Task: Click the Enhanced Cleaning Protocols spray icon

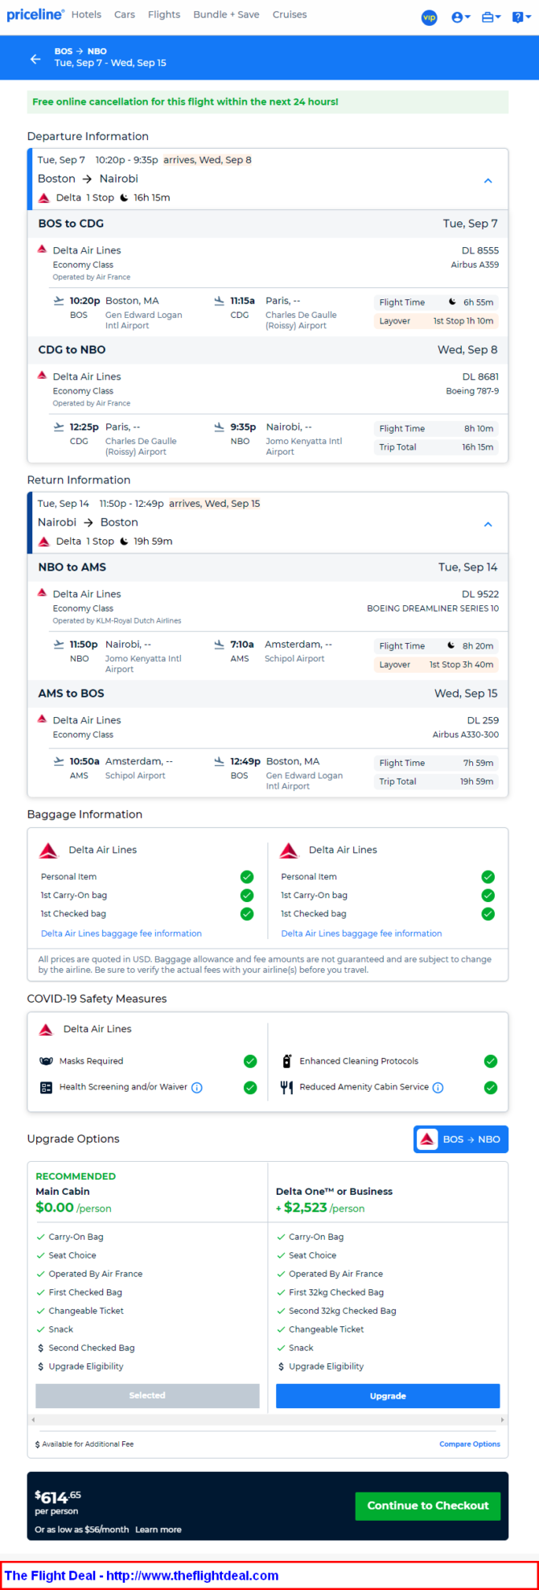Action: pyautogui.click(x=286, y=1061)
